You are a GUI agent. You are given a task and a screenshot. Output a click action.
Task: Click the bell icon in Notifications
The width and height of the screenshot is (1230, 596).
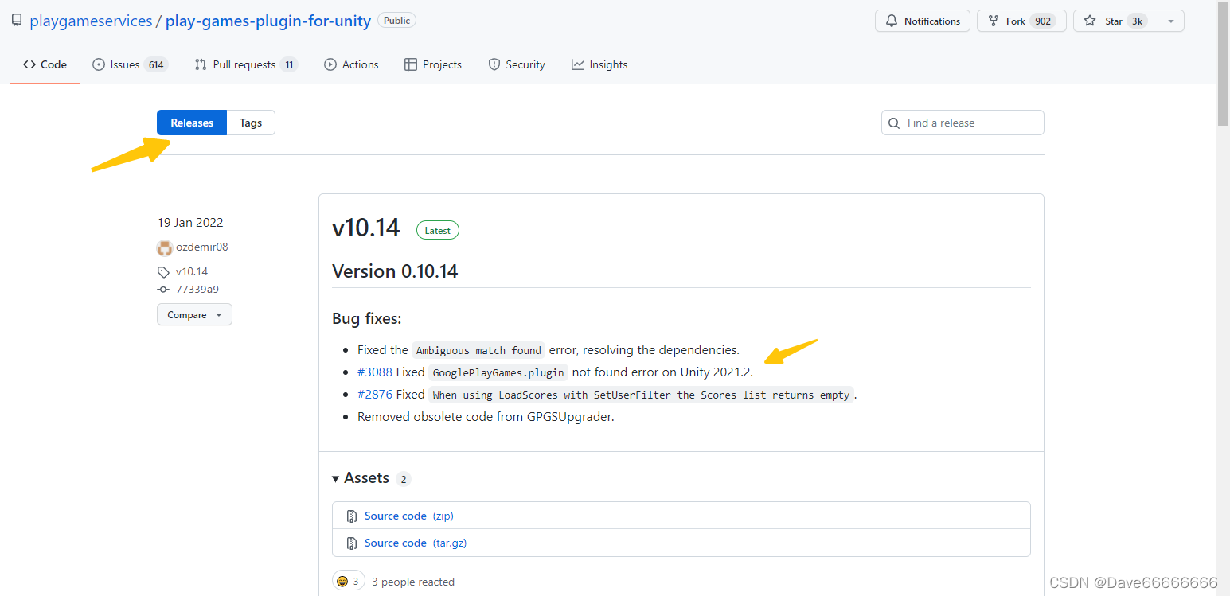[x=892, y=21]
